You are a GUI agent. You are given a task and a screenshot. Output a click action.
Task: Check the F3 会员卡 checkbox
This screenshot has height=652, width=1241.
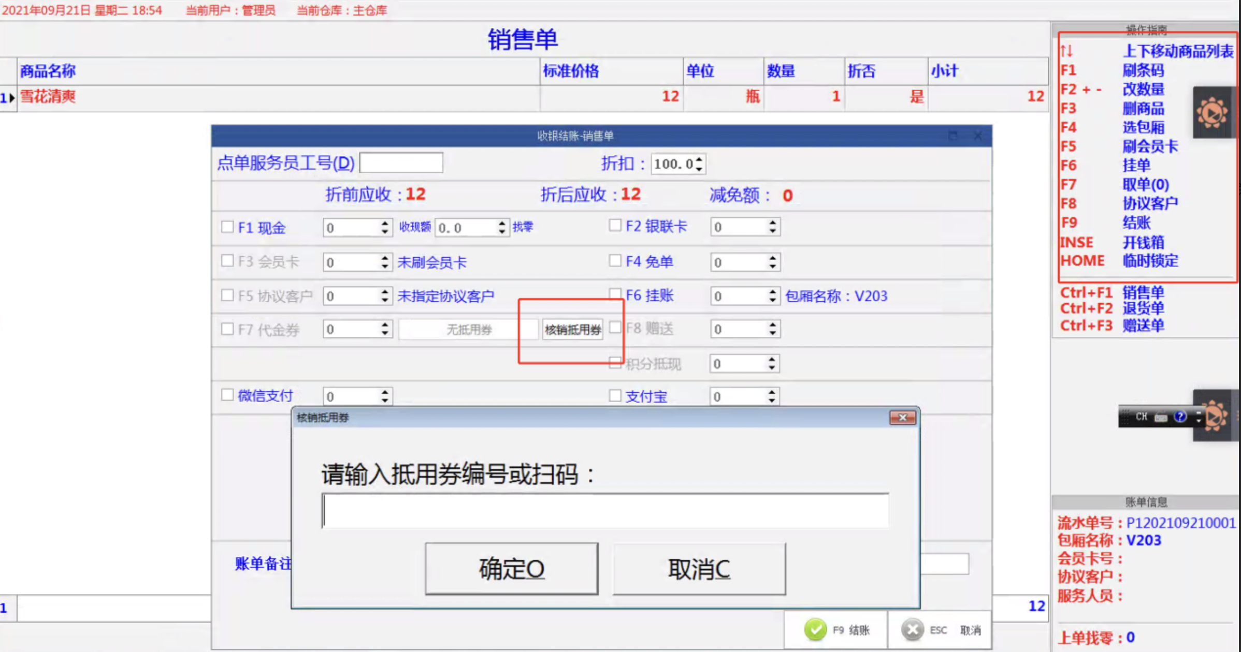tap(227, 260)
